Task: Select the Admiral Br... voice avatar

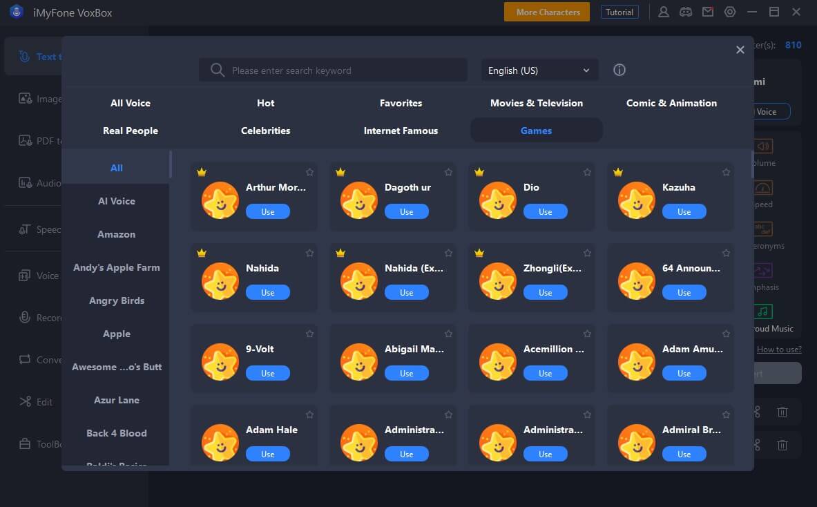Action: tap(636, 442)
